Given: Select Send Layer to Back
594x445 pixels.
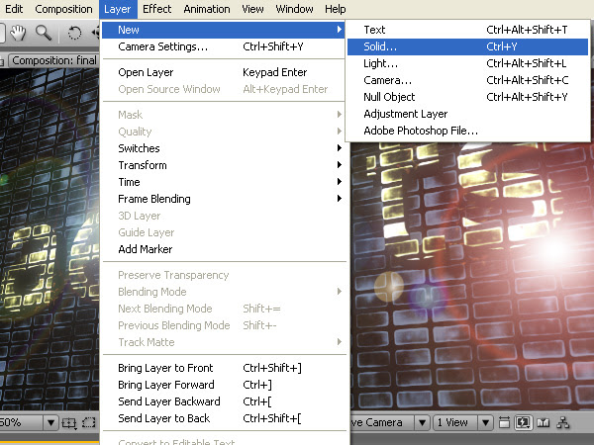Looking at the screenshot, I should [x=224, y=418].
